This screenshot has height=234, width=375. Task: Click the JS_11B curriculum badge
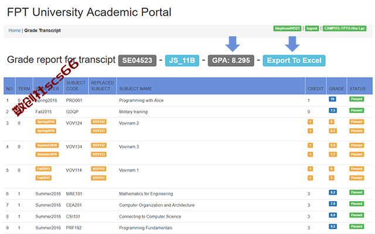(182, 60)
